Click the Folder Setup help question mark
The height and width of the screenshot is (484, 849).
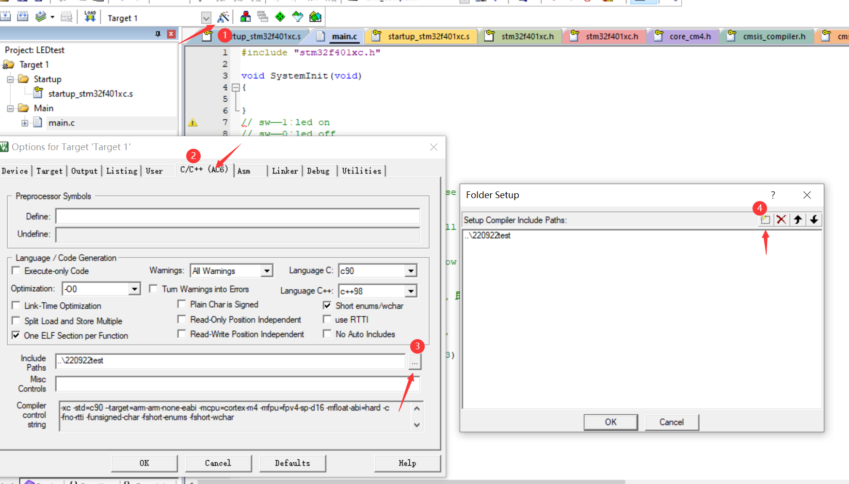click(773, 195)
